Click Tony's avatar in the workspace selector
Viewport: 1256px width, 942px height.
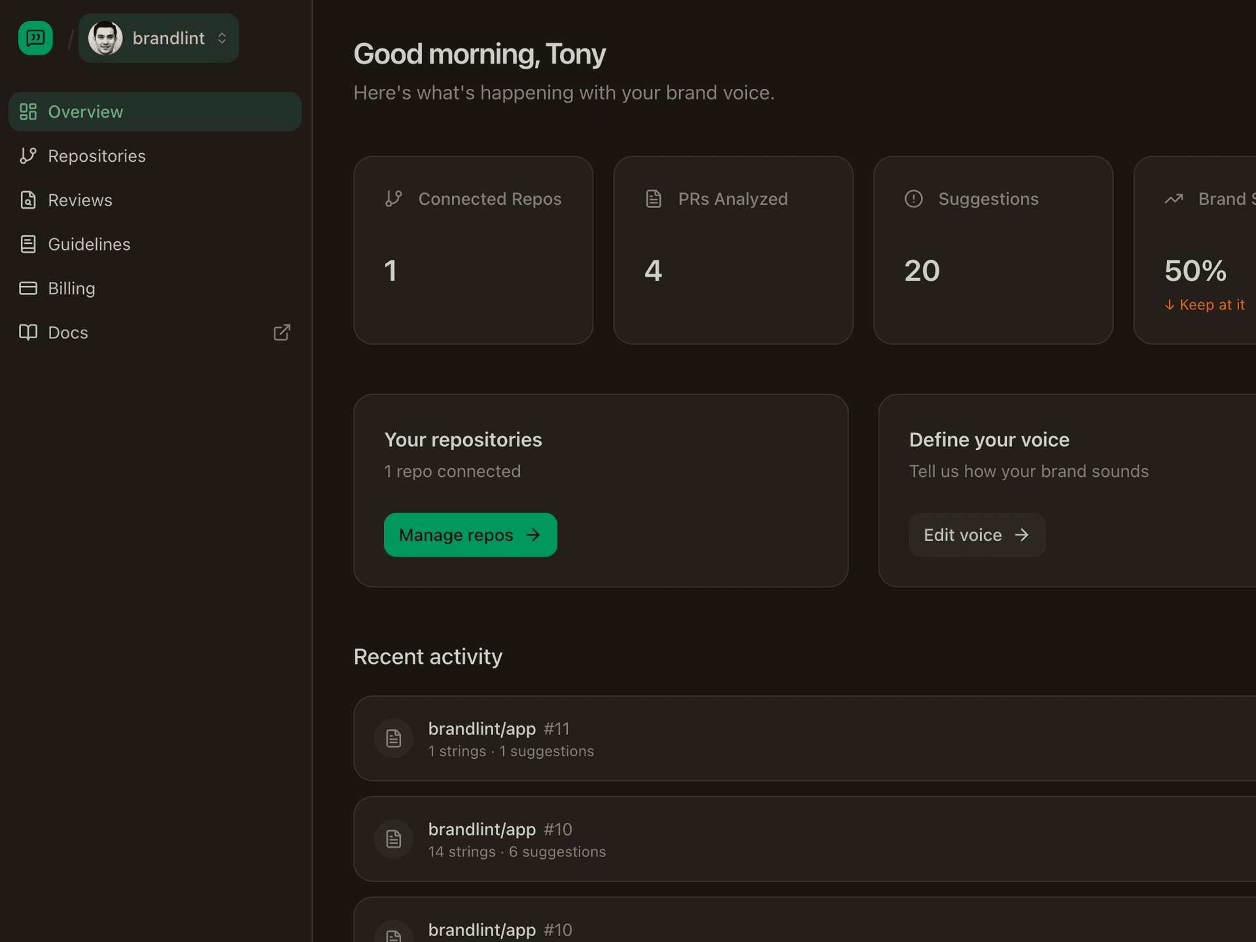(105, 37)
